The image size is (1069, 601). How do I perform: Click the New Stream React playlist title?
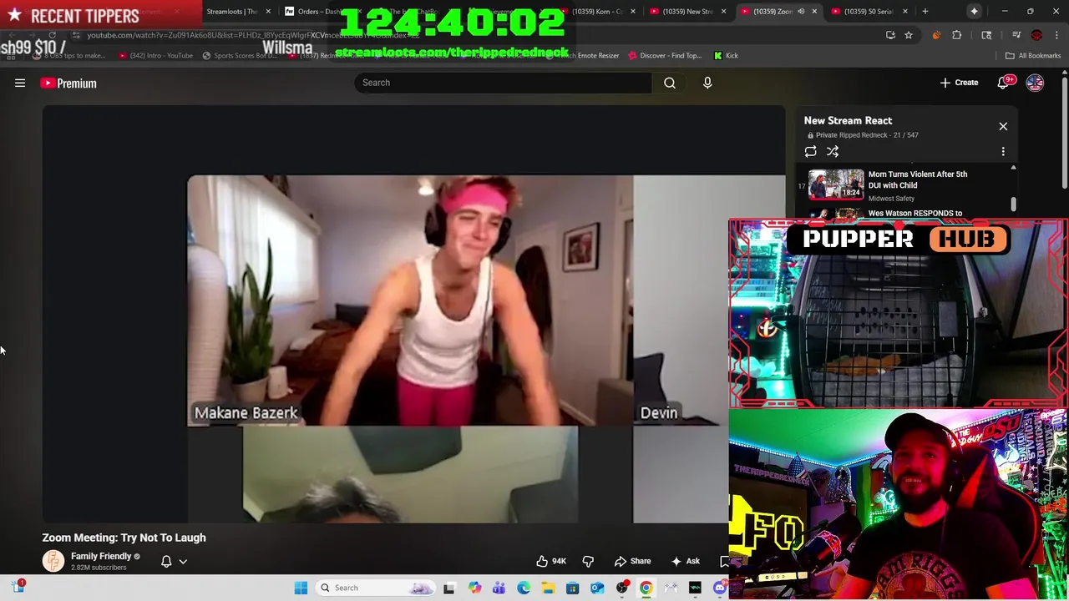click(848, 120)
